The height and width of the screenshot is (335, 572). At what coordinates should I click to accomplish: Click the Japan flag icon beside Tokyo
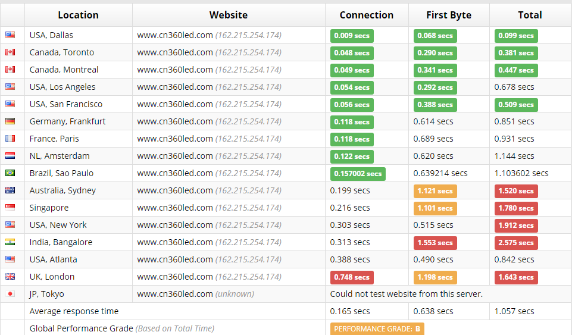[10, 294]
